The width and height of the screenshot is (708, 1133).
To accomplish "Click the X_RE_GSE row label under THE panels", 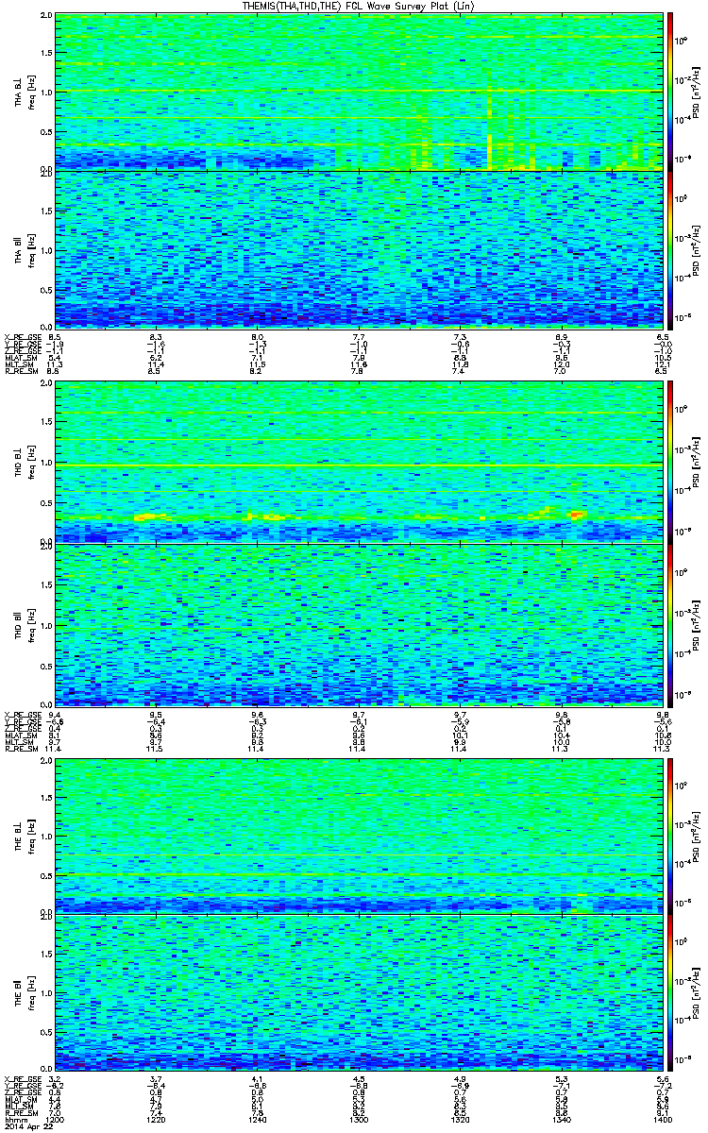I will (22, 1079).
